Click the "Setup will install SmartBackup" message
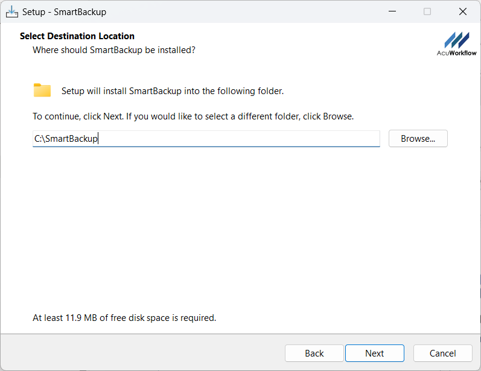The image size is (481, 371). point(173,91)
